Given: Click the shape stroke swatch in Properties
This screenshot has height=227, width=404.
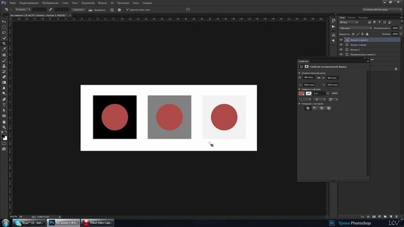Looking at the screenshot, I should pos(309,93).
